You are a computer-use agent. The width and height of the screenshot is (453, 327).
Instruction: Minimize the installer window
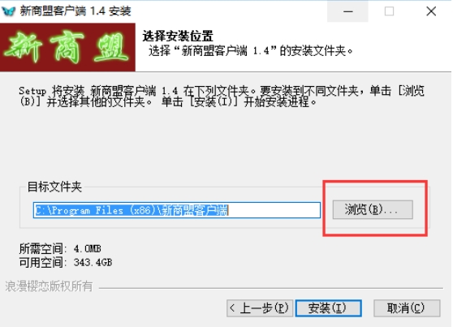(x=347, y=11)
